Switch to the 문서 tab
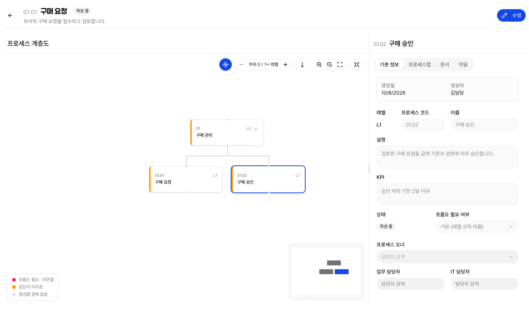Image resolution: width=529 pixels, height=330 pixels. point(445,65)
